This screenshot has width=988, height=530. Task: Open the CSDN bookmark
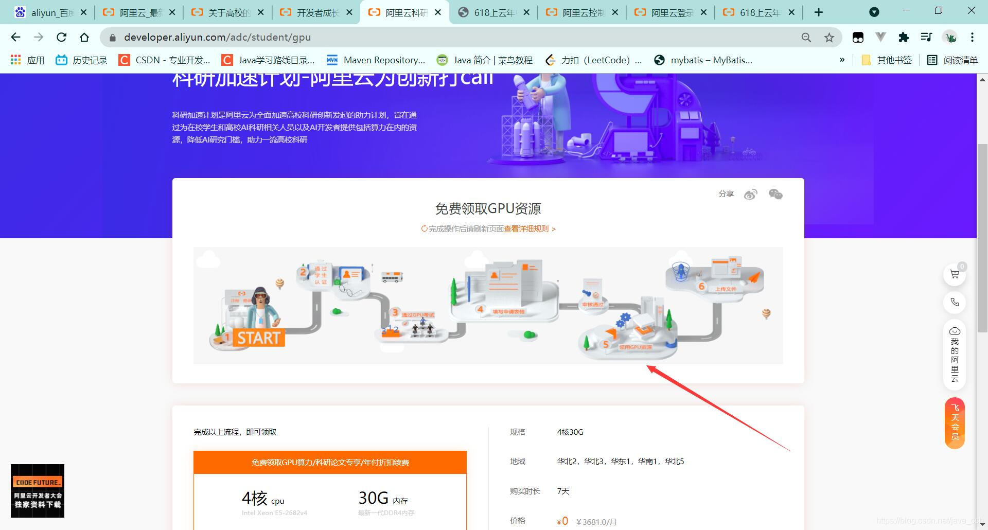165,60
